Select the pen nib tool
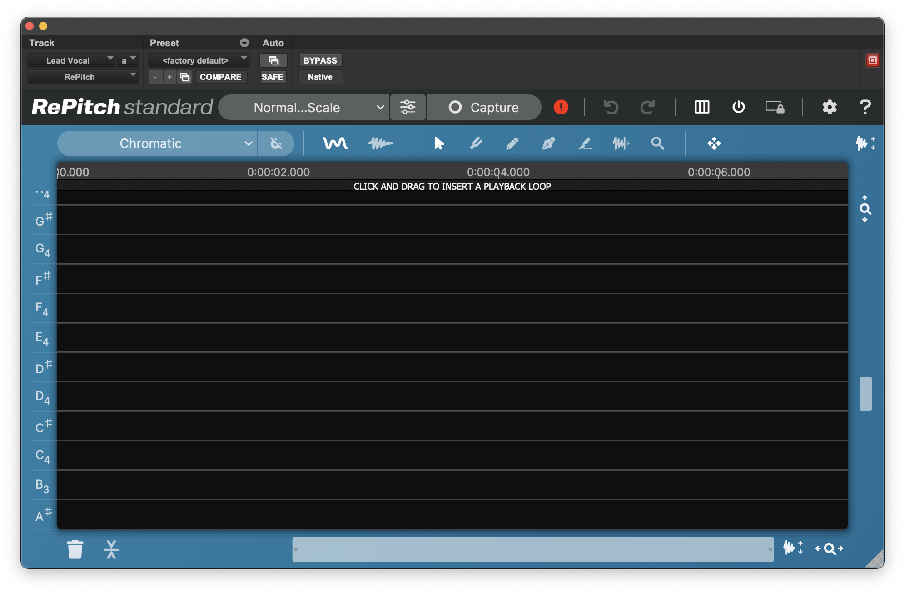 548,143
